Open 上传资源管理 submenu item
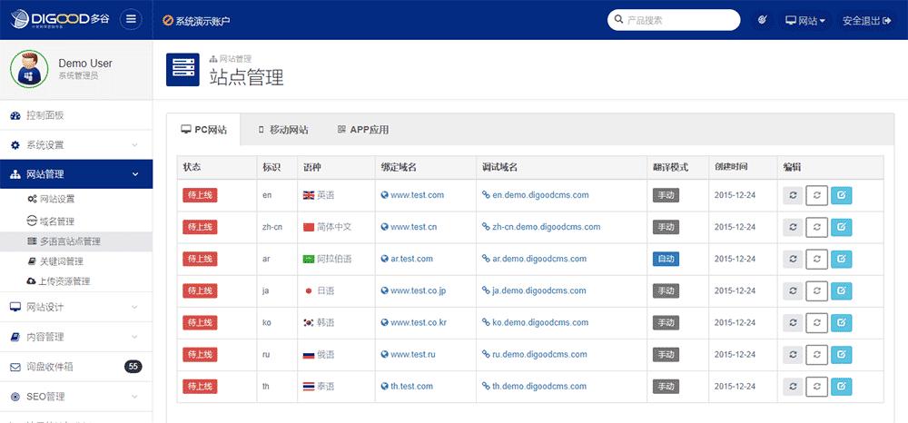The width and height of the screenshot is (908, 423). coord(58,281)
